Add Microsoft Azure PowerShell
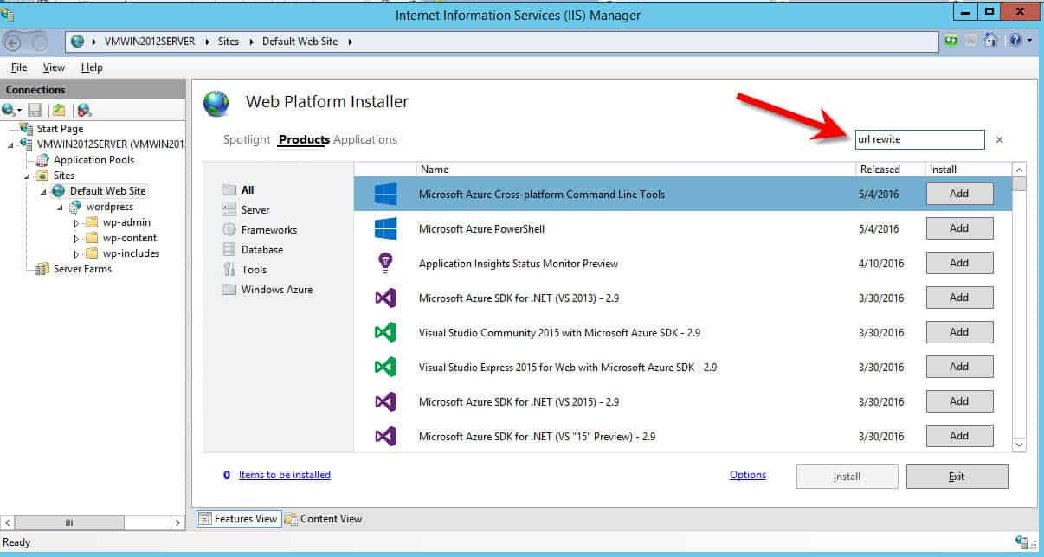1044x557 pixels. pos(959,228)
